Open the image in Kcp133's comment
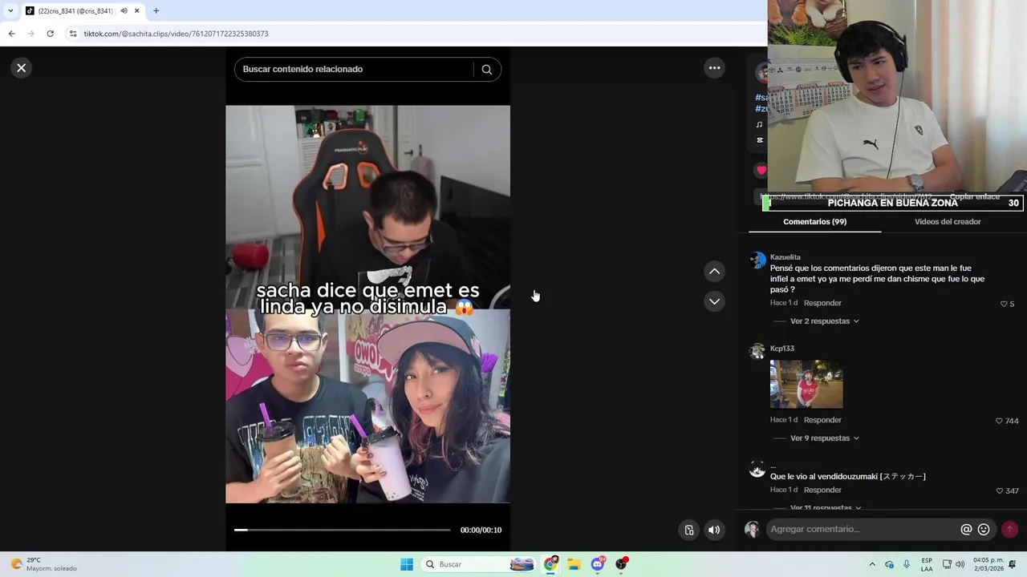Image resolution: width=1027 pixels, height=577 pixels. [806, 384]
